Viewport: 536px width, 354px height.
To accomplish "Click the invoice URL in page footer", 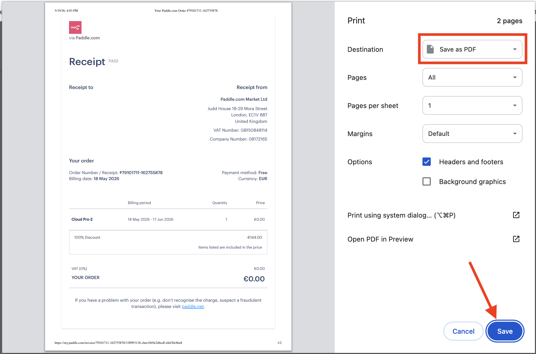I will 118,343.
